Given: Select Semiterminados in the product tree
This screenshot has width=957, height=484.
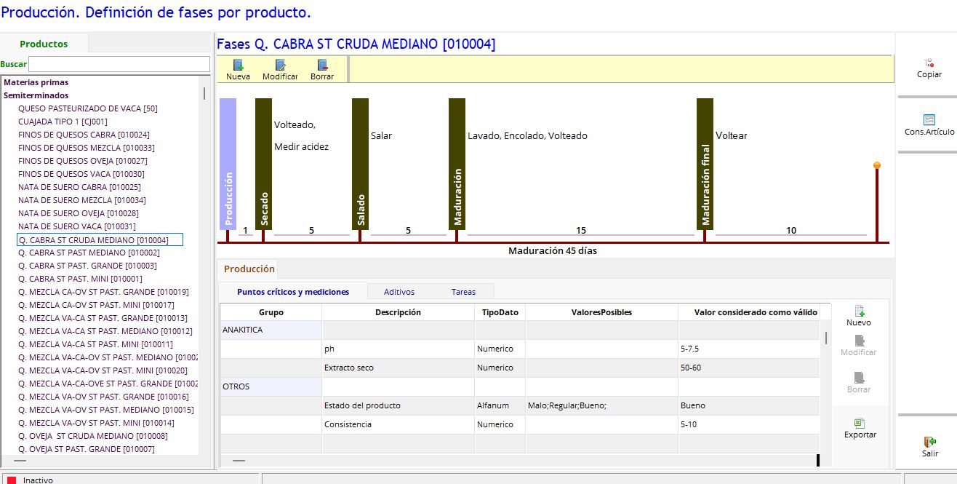Looking at the screenshot, I should (36, 95).
